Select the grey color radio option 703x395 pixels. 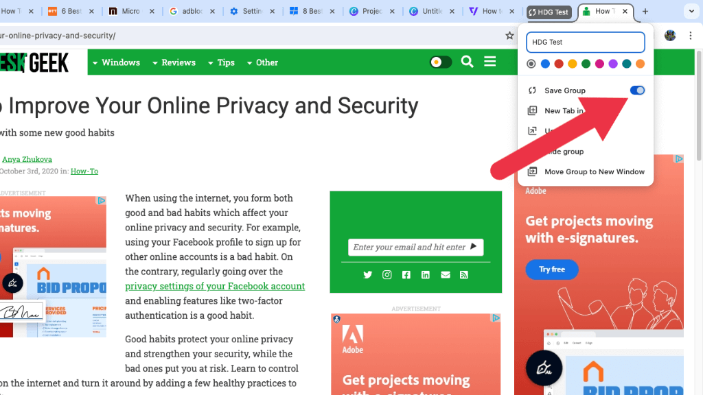coord(531,64)
